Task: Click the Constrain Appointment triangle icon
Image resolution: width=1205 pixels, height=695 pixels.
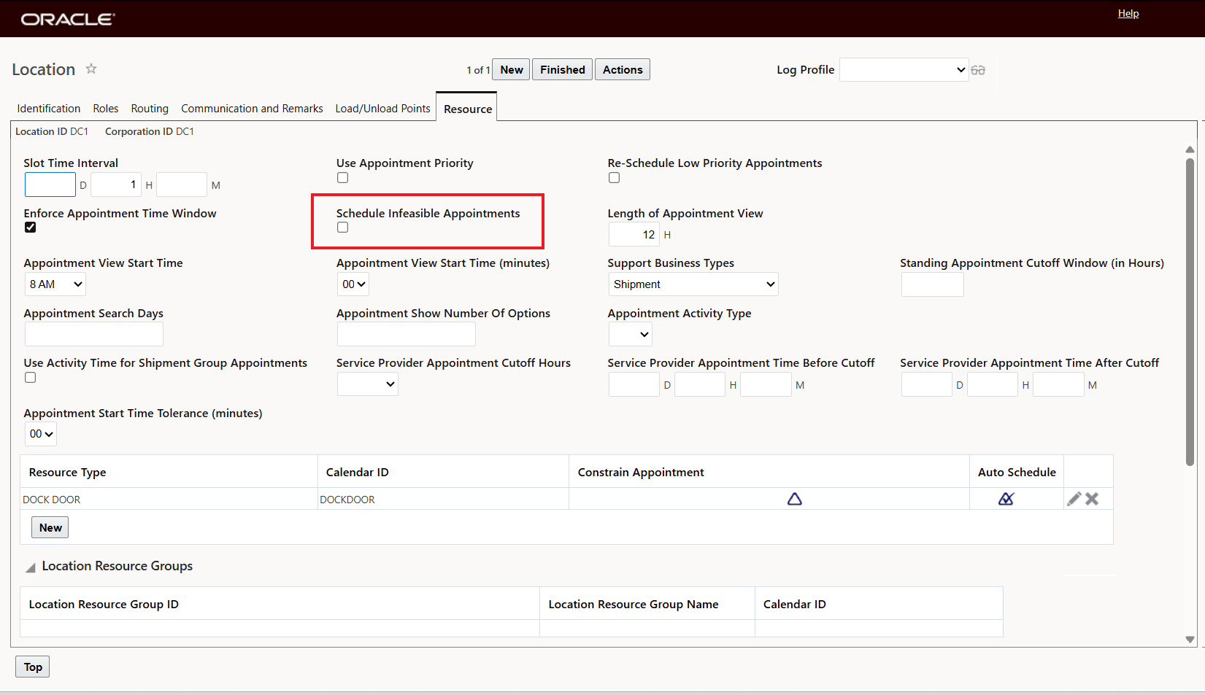Action: (794, 499)
